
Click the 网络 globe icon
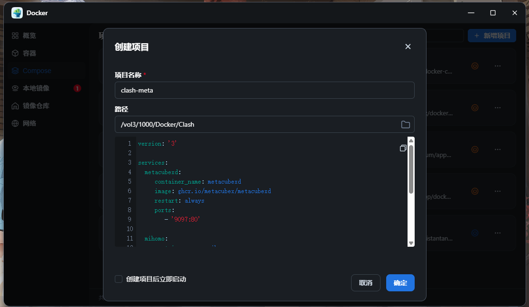(15, 123)
